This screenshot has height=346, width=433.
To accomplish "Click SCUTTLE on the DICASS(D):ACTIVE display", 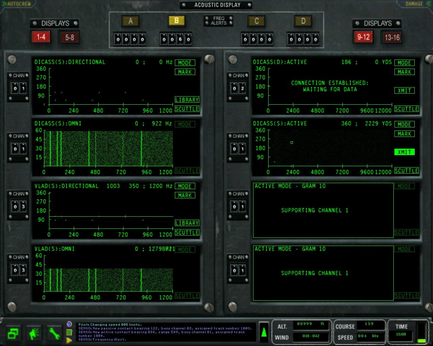I will click(407, 109).
